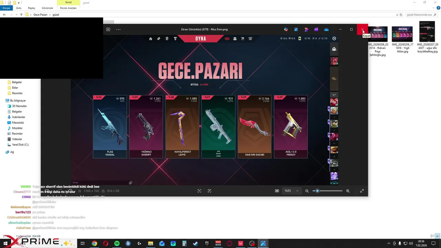Click the Clipchamp purple icon in Photos title bar
Image resolution: width=441 pixels, height=248 pixels.
pyautogui.click(x=316, y=29)
